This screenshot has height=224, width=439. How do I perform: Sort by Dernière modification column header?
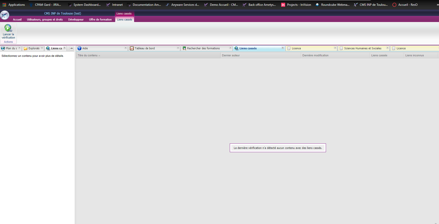tap(315, 56)
